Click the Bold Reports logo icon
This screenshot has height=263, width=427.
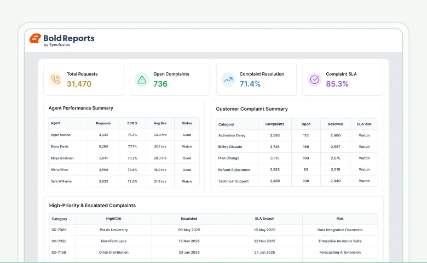[x=35, y=38]
